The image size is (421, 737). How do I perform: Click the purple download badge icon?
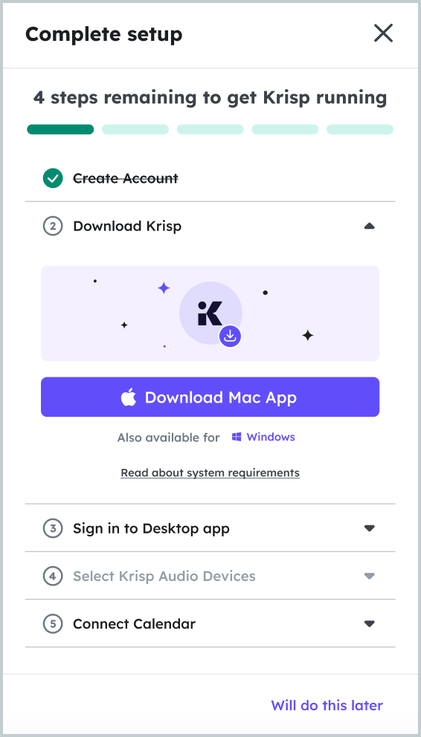click(x=230, y=336)
